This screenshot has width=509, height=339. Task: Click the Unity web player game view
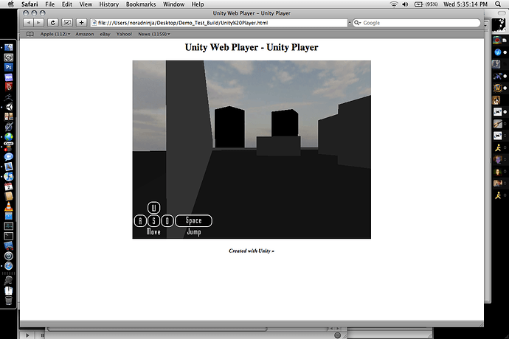pos(252,150)
